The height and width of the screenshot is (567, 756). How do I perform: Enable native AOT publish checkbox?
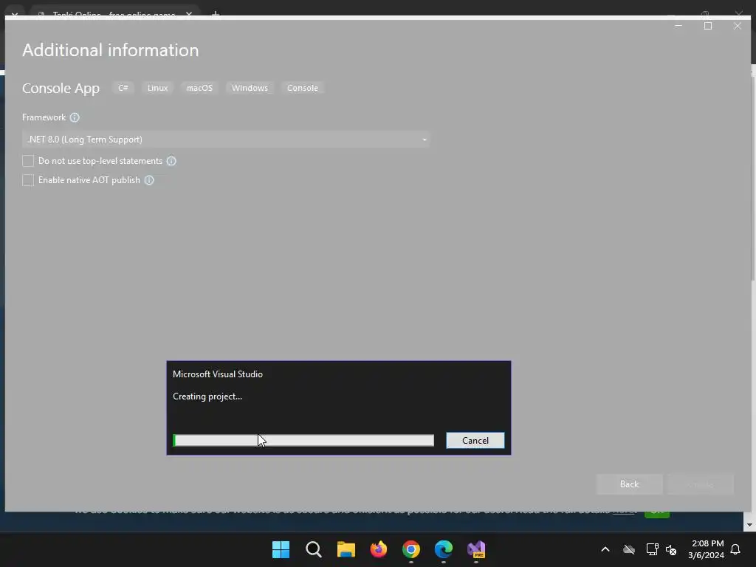tap(28, 180)
